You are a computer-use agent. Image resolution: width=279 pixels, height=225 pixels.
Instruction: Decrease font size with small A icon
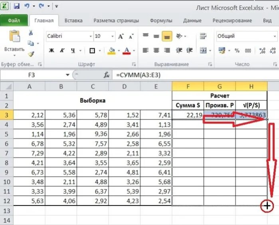point(131,36)
